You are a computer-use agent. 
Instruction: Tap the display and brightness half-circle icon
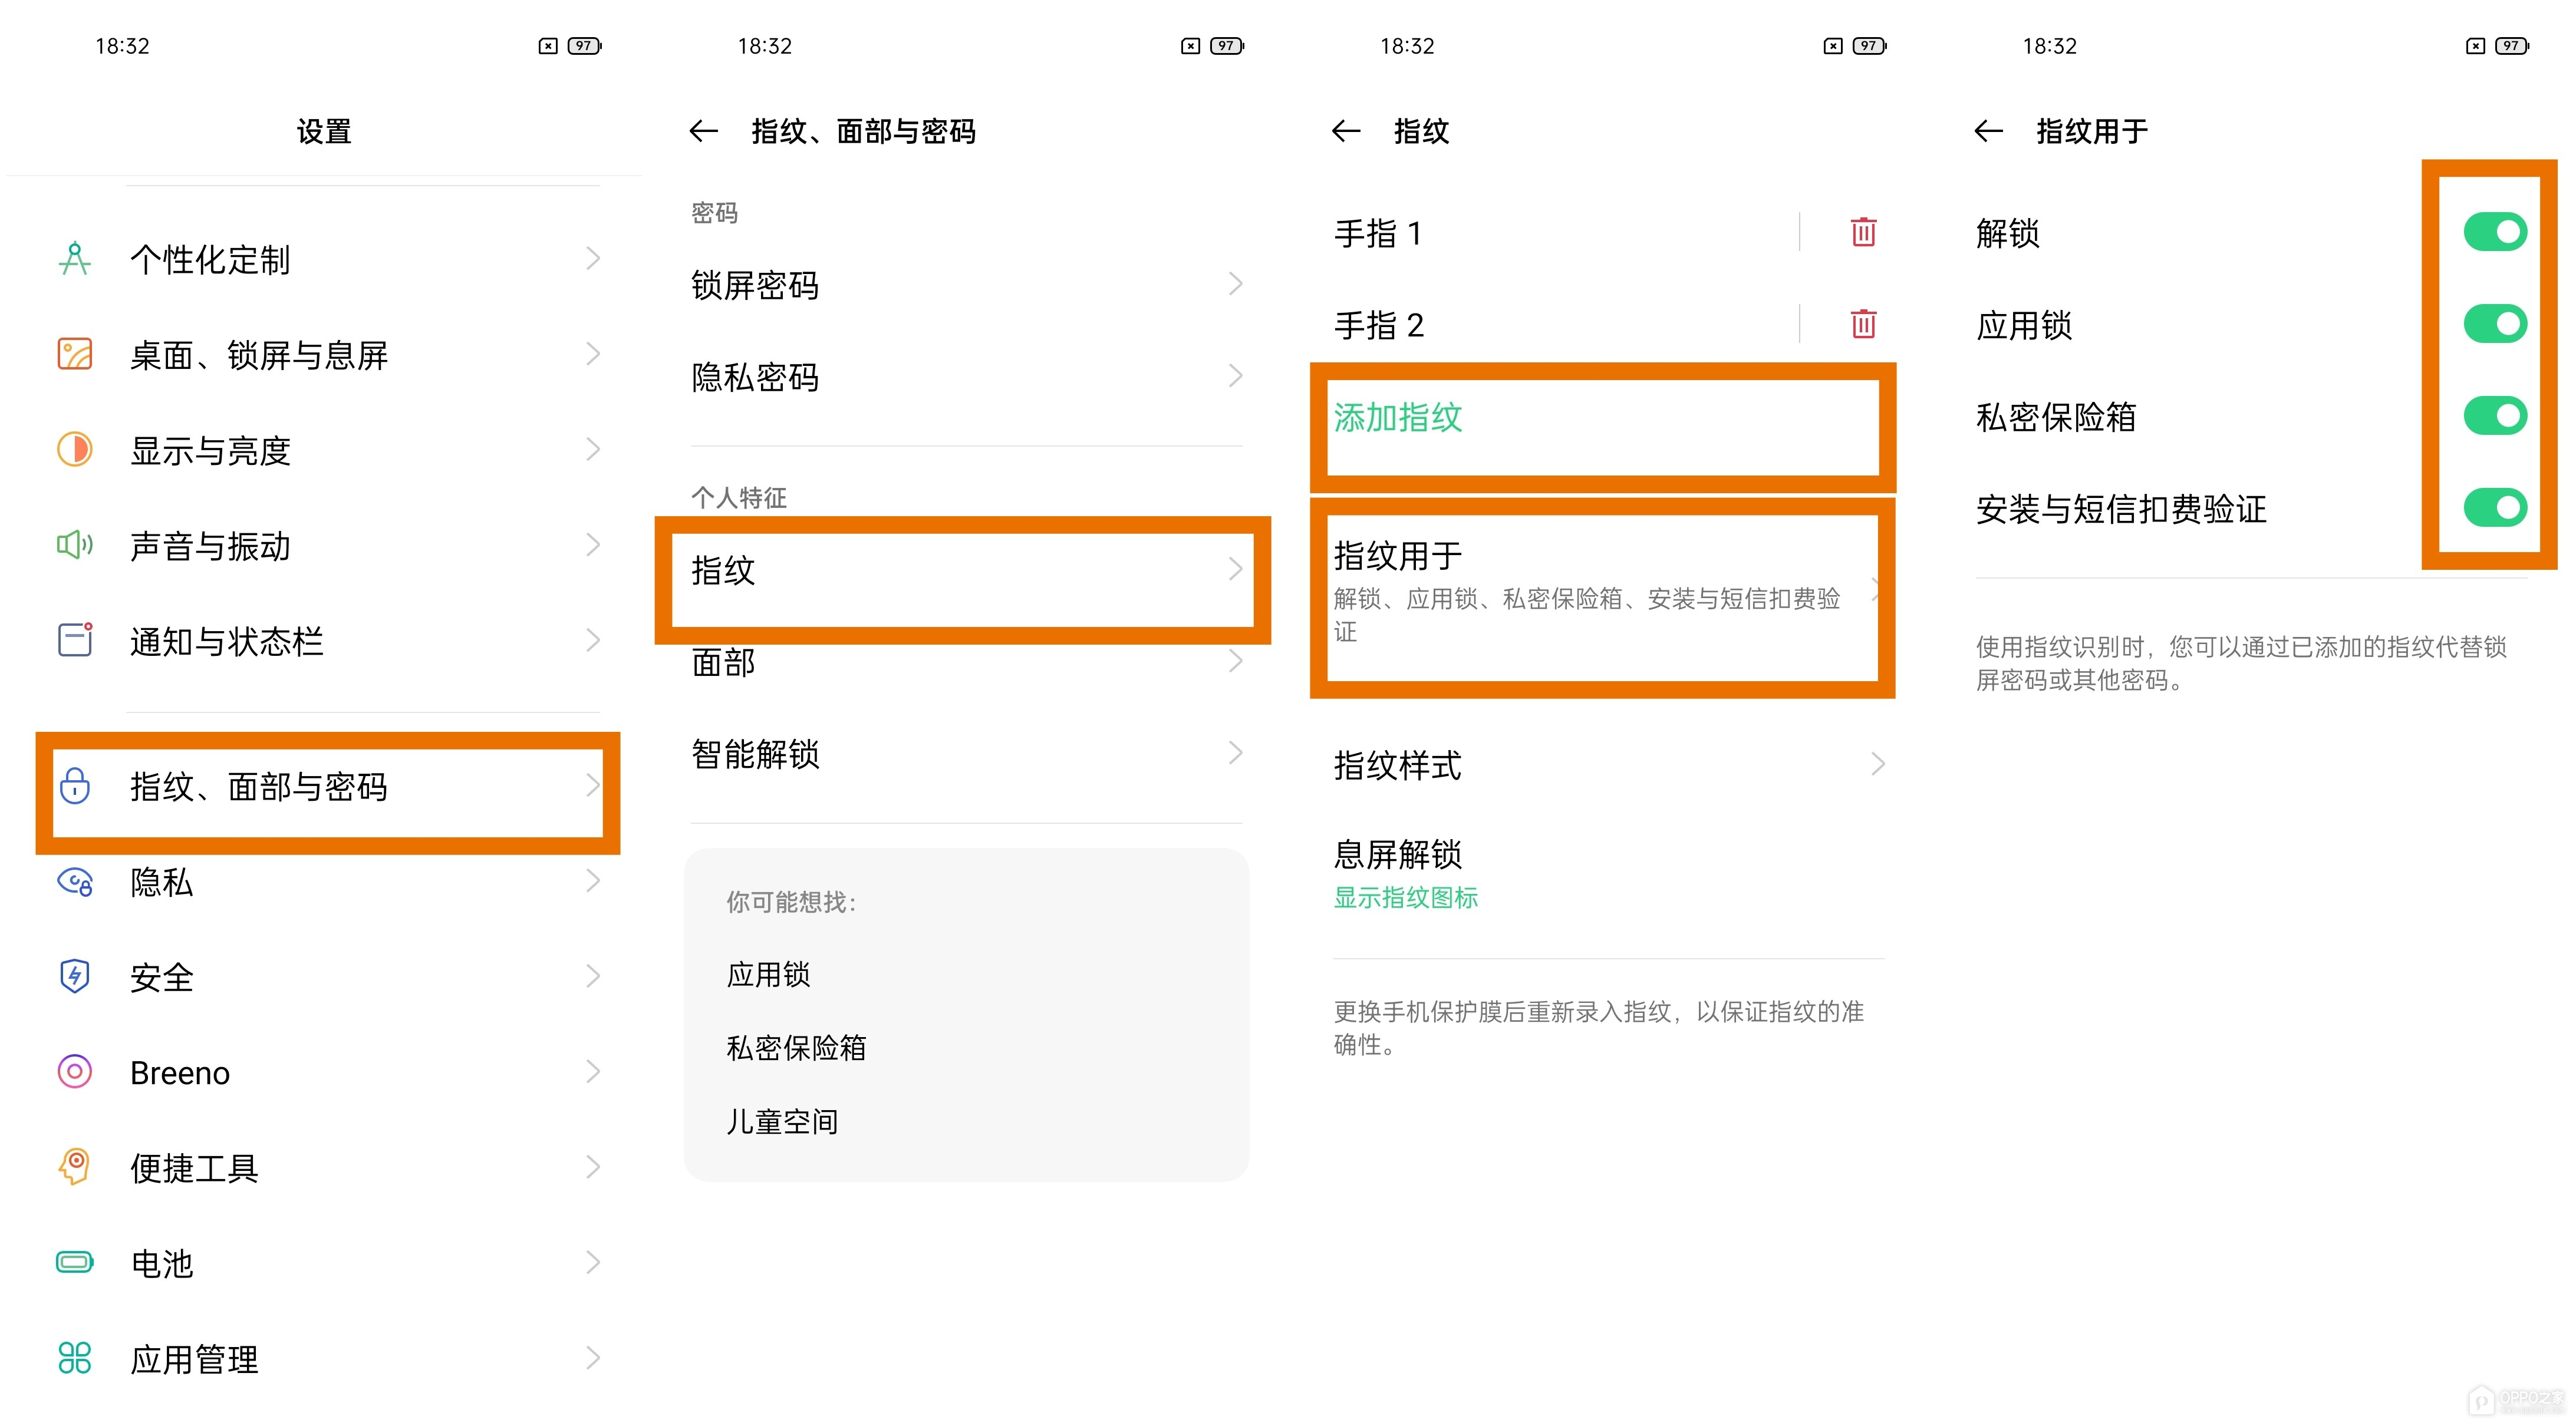[x=74, y=450]
